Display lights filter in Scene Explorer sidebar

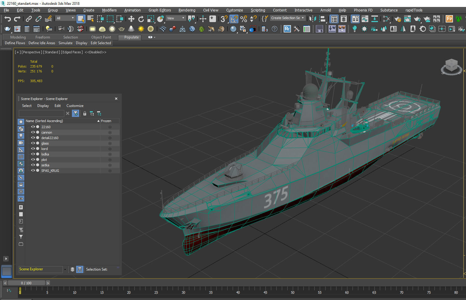21,136
